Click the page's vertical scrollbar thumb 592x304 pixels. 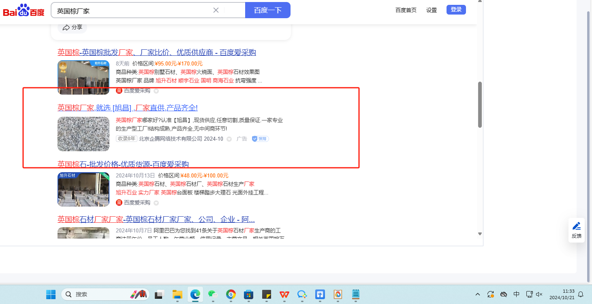(x=480, y=105)
